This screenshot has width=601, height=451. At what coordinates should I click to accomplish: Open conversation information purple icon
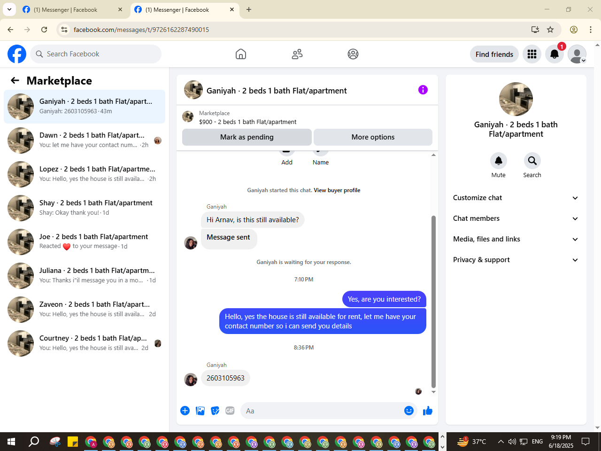pyautogui.click(x=423, y=90)
